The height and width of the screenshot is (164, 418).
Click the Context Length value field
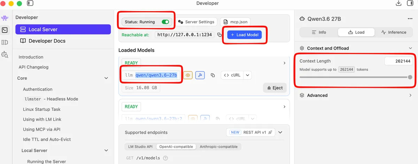tap(398, 61)
